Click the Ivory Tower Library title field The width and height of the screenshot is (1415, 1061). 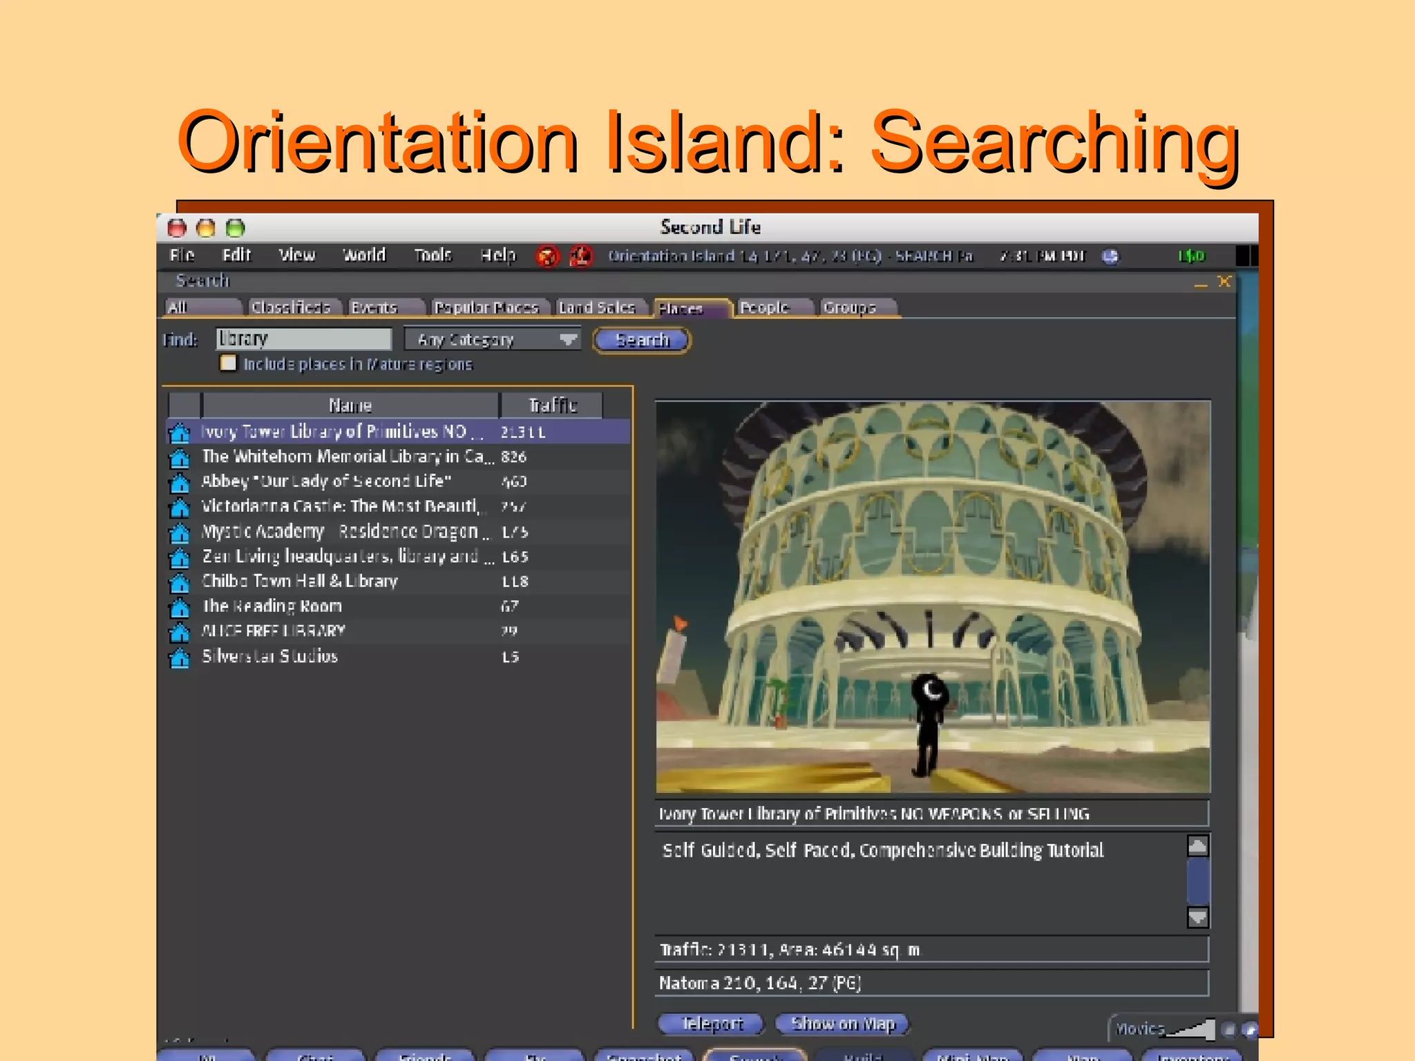click(932, 814)
